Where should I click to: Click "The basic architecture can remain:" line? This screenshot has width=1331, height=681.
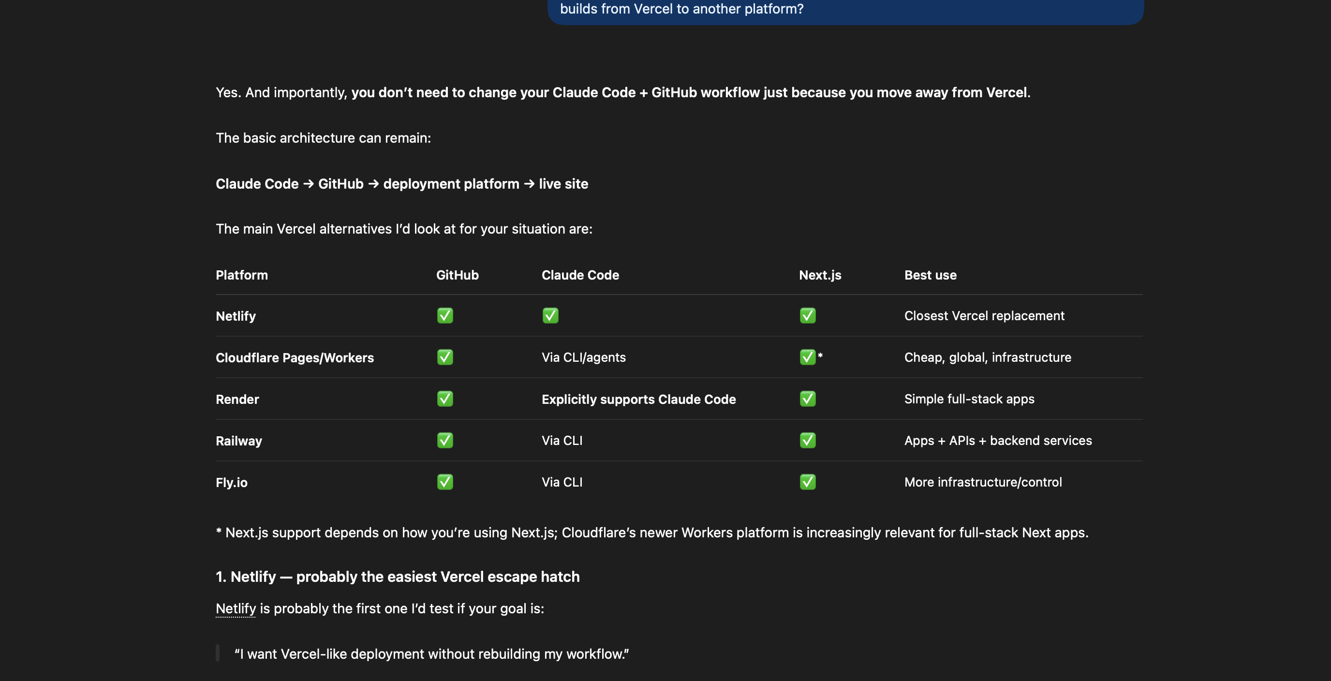point(324,138)
